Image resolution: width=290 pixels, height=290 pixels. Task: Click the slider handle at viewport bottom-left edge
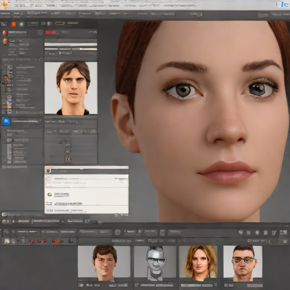(100, 223)
